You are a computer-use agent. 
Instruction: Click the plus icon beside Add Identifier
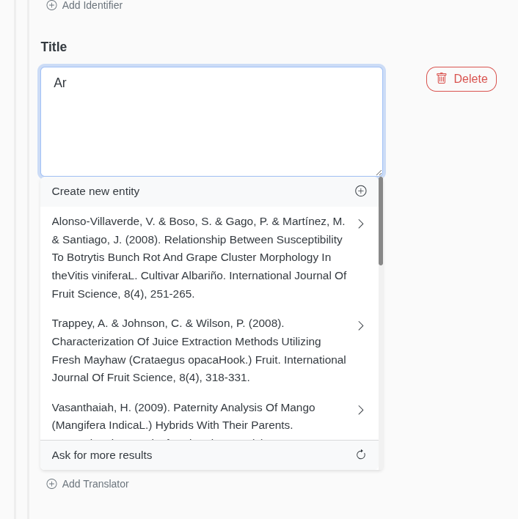(51, 5)
